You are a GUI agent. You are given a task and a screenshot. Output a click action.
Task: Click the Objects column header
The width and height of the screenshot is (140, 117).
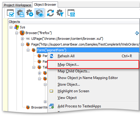tap(74, 22)
